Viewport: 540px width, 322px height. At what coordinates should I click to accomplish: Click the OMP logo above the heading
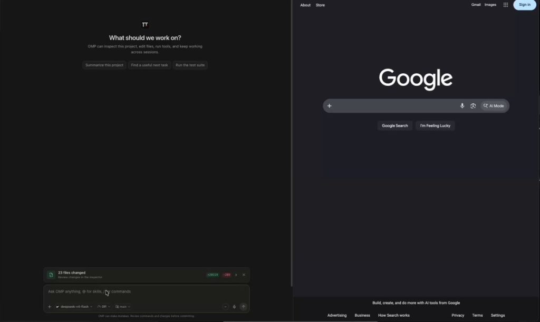(145, 24)
